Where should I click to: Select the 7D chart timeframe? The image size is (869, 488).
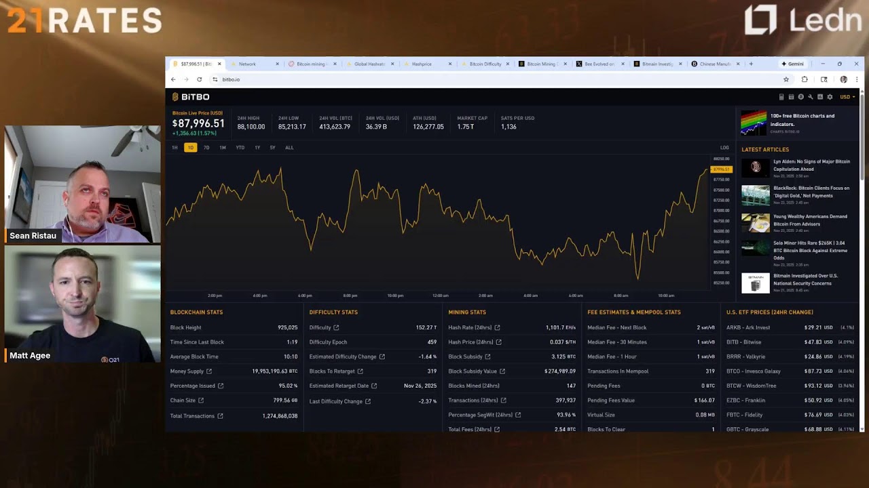[x=206, y=147]
